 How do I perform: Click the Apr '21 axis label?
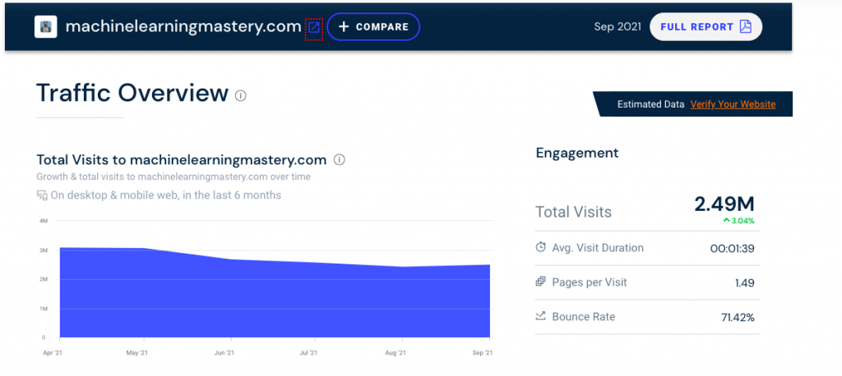pos(52,353)
